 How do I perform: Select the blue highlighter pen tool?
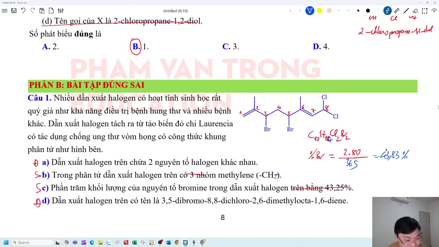coord(310,11)
